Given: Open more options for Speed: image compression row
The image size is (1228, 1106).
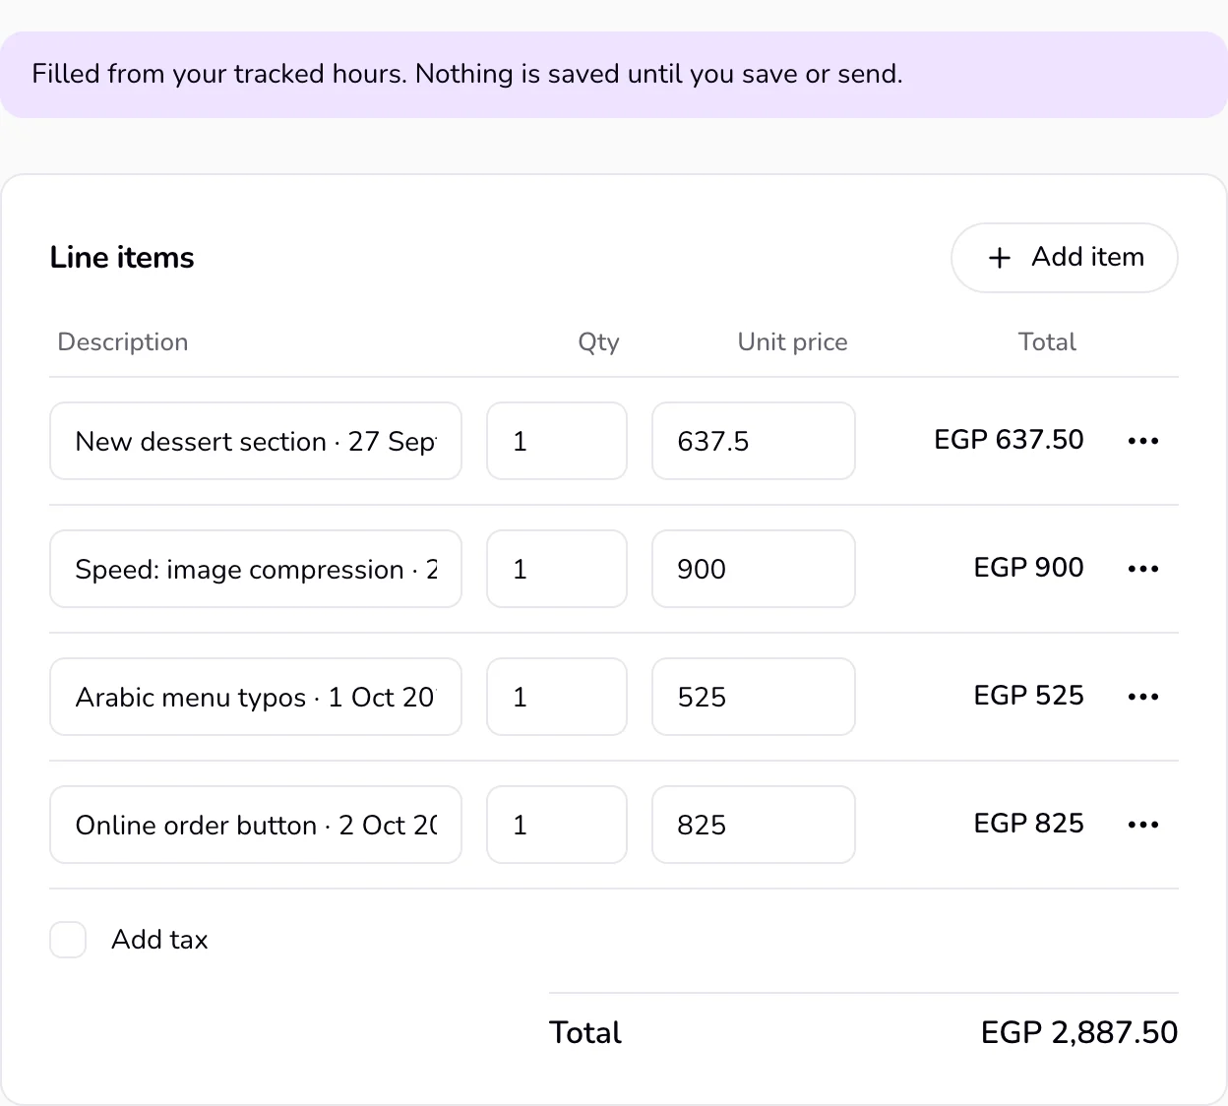Looking at the screenshot, I should click(1143, 569).
